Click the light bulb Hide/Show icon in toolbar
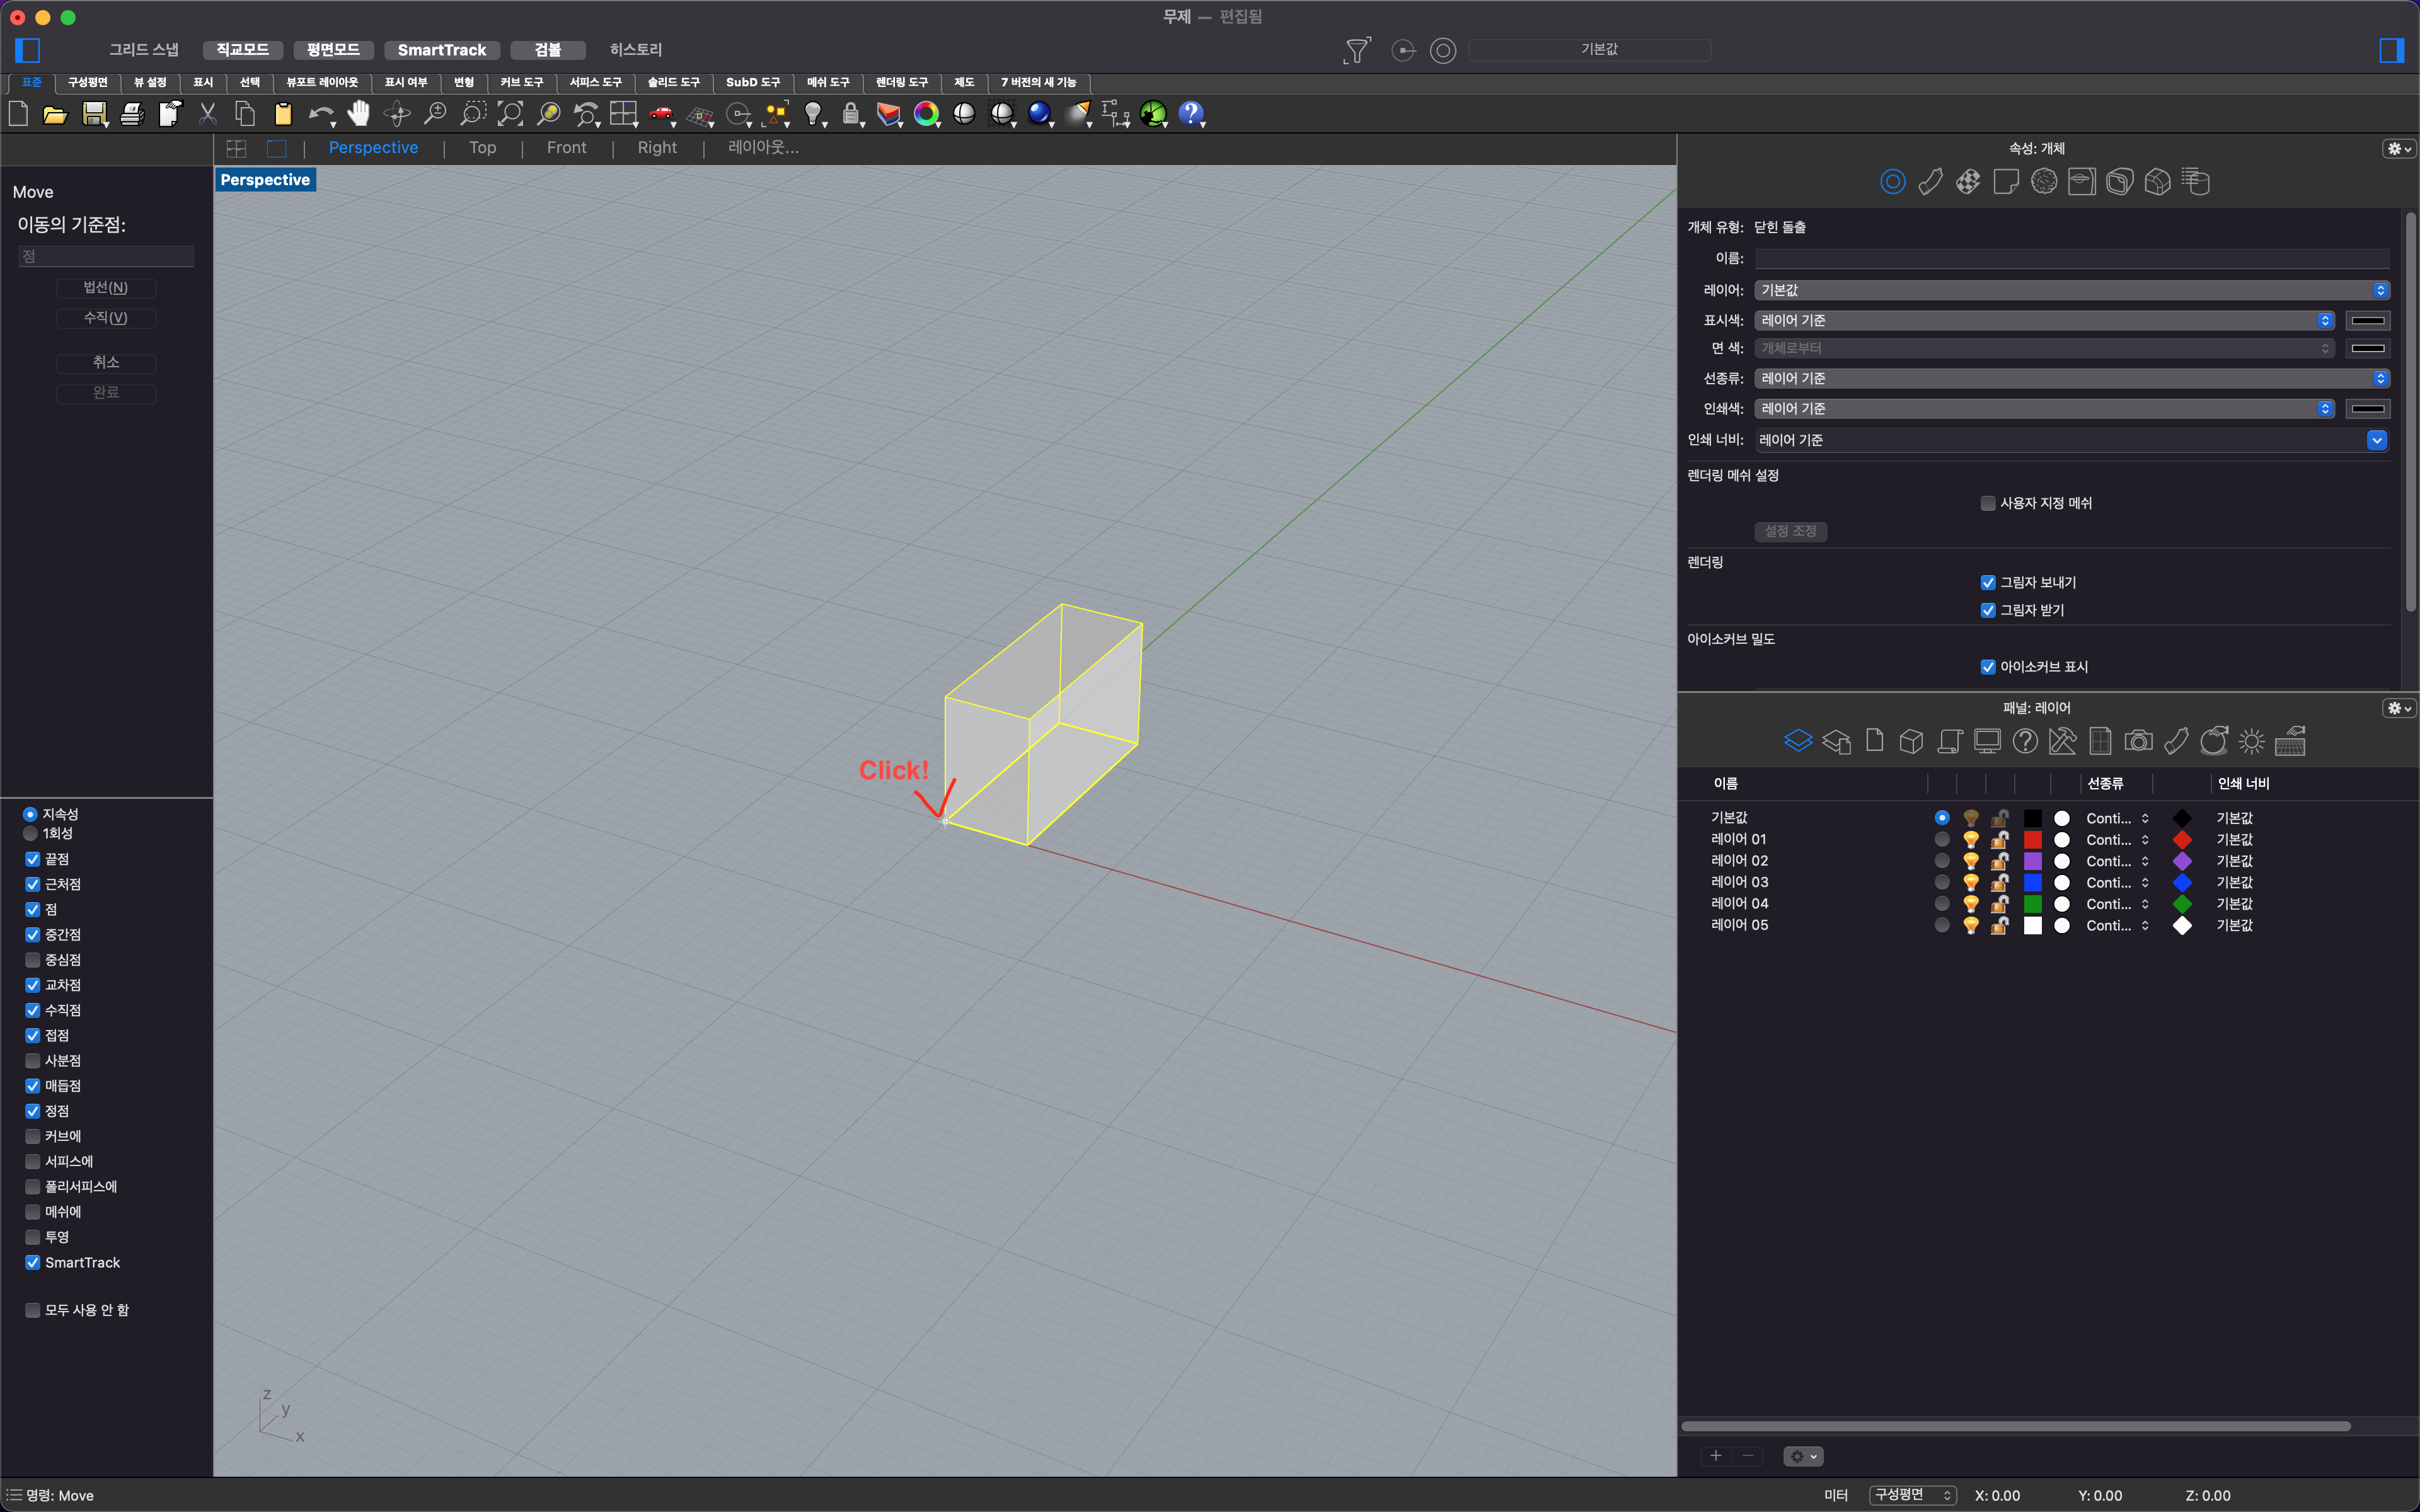 pos(814,114)
